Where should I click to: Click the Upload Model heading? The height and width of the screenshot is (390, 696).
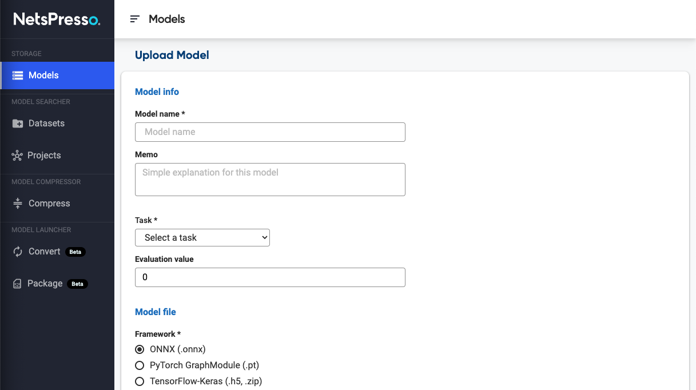172,55
